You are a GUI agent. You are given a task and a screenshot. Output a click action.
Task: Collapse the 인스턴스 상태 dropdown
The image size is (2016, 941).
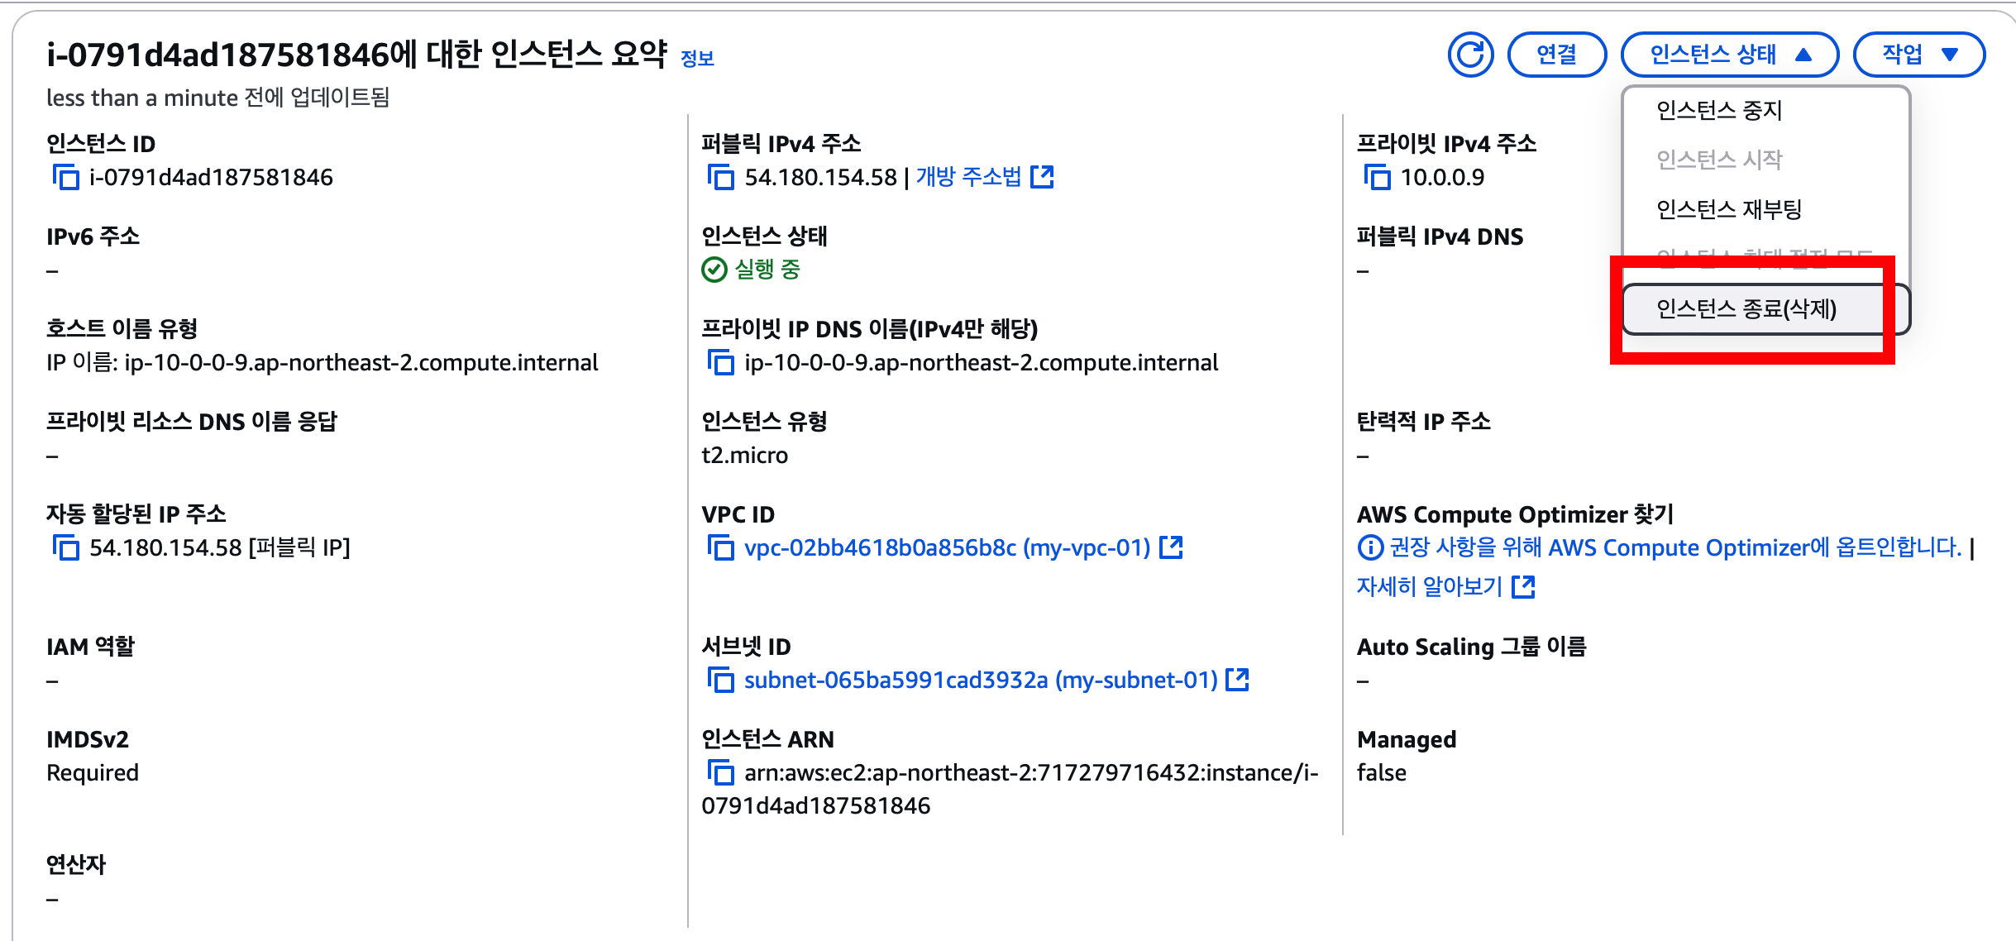click(1729, 55)
